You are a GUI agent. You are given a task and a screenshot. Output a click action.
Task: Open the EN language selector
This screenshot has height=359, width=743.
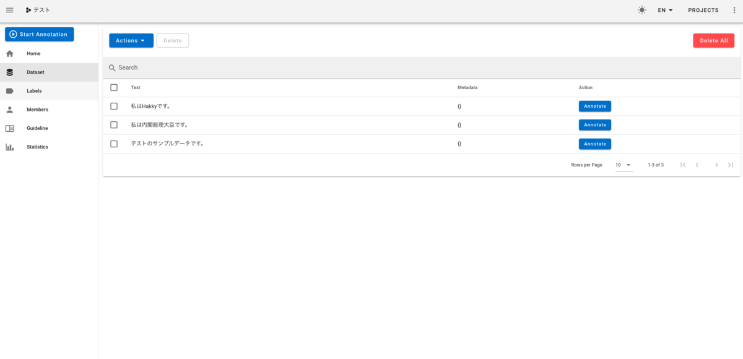(x=666, y=10)
